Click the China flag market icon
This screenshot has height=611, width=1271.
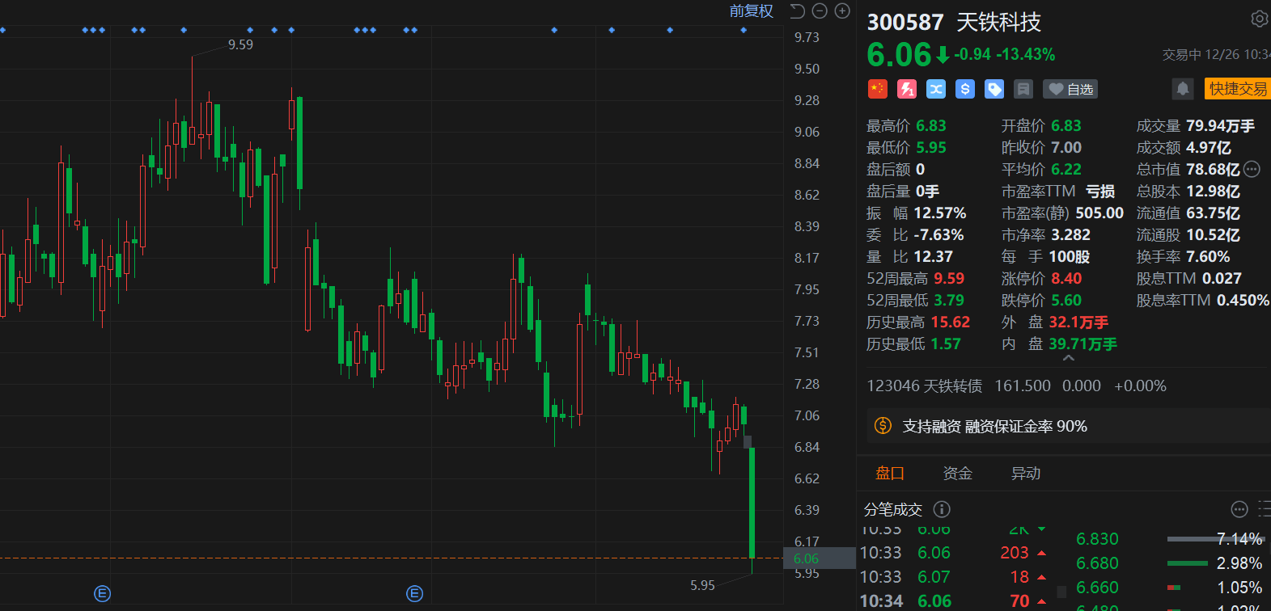point(878,89)
